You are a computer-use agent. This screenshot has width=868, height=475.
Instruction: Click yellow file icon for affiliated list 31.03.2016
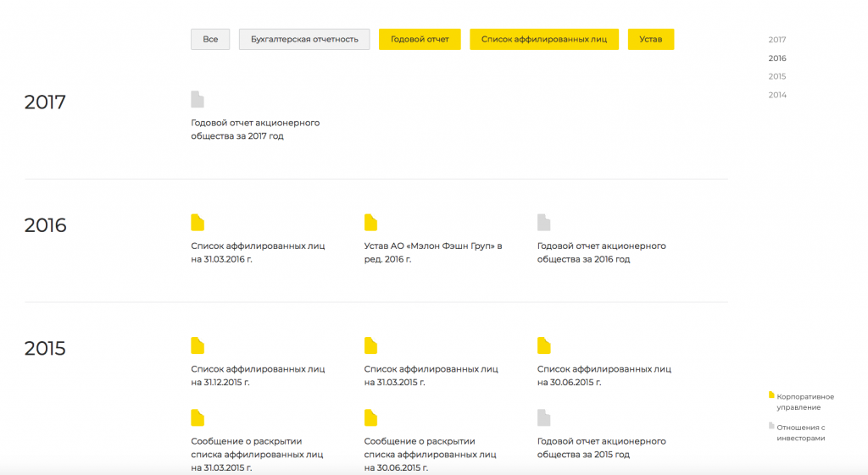198,223
